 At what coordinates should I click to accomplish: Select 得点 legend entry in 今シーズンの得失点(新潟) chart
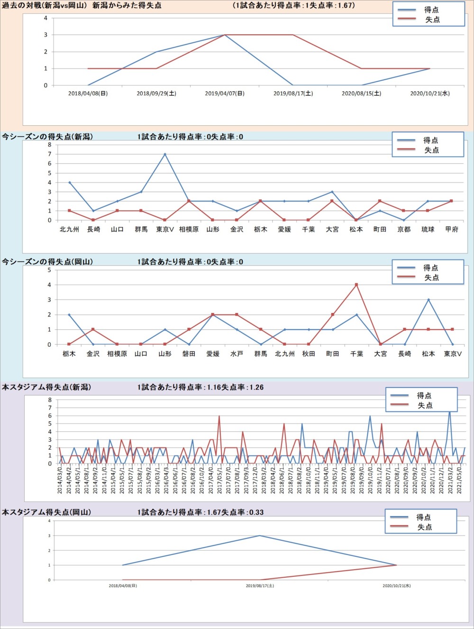click(x=430, y=140)
